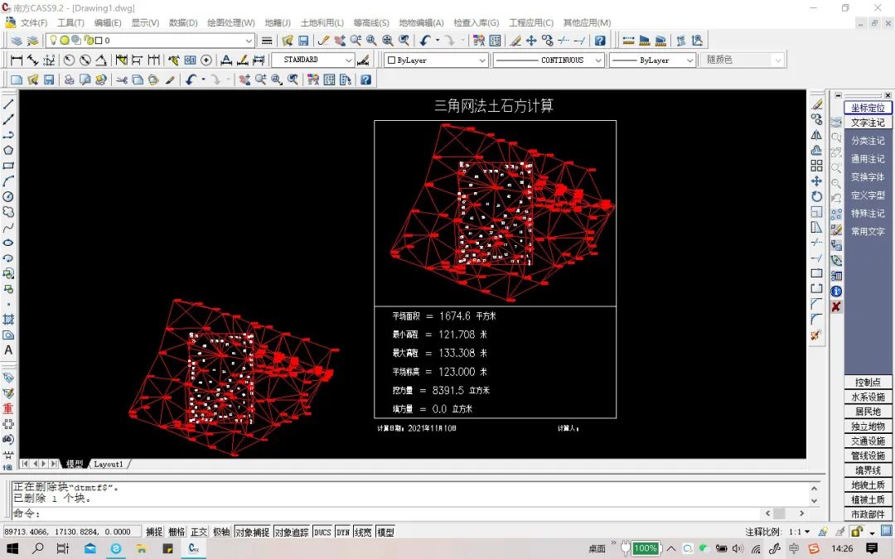Click the bold 重 icon in left toolbar
Viewport: 895px width, 559px height.
(x=8, y=408)
